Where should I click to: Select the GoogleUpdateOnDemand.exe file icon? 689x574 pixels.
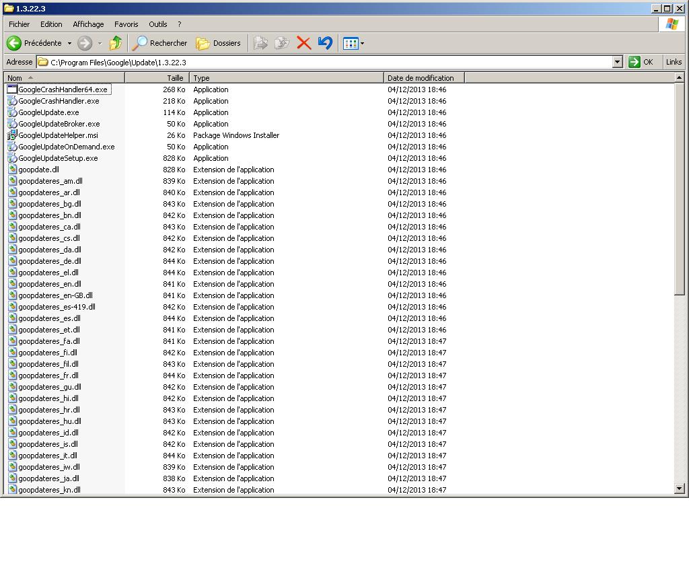[x=12, y=146]
